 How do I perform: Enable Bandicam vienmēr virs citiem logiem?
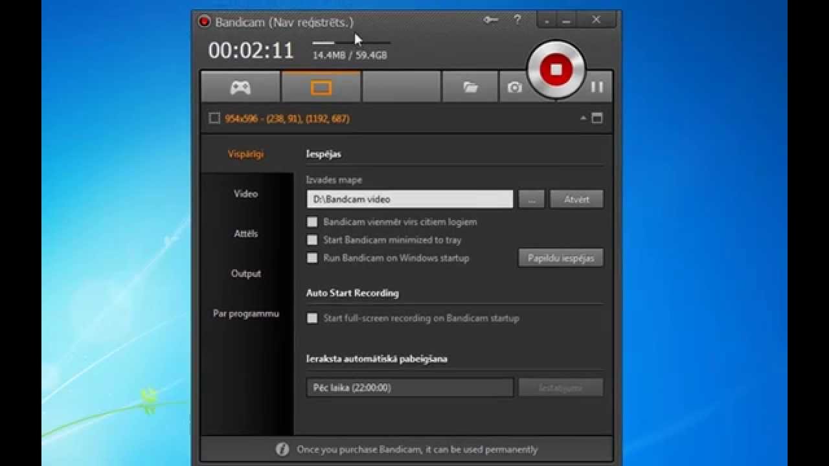[x=312, y=222]
